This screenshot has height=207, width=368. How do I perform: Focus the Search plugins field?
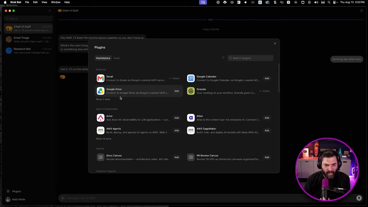pos(250,58)
